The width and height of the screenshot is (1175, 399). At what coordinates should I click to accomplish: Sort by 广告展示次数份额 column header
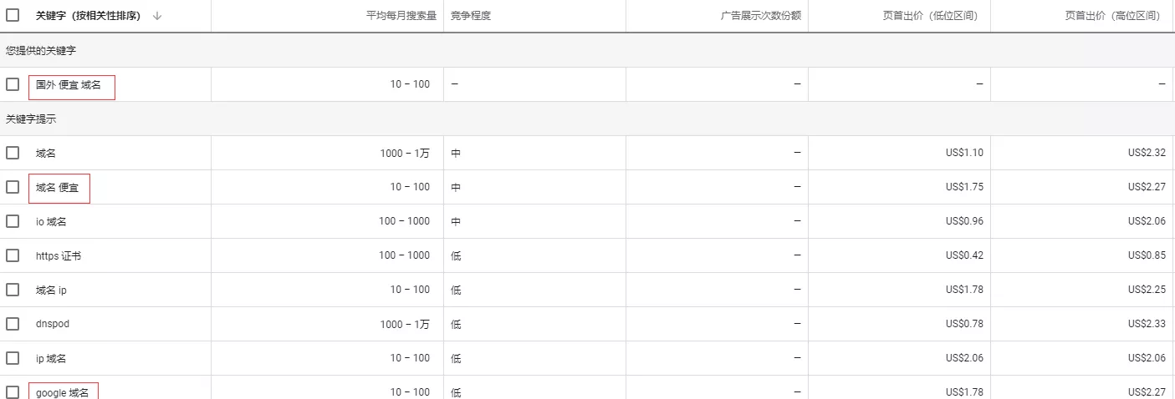761,16
